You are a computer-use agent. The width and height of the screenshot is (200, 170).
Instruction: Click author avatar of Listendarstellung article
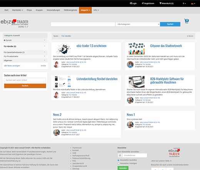coord(57,95)
